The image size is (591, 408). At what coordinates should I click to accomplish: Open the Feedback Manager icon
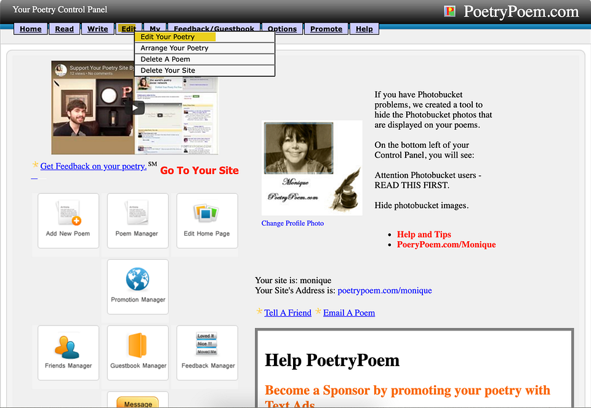pos(207,353)
